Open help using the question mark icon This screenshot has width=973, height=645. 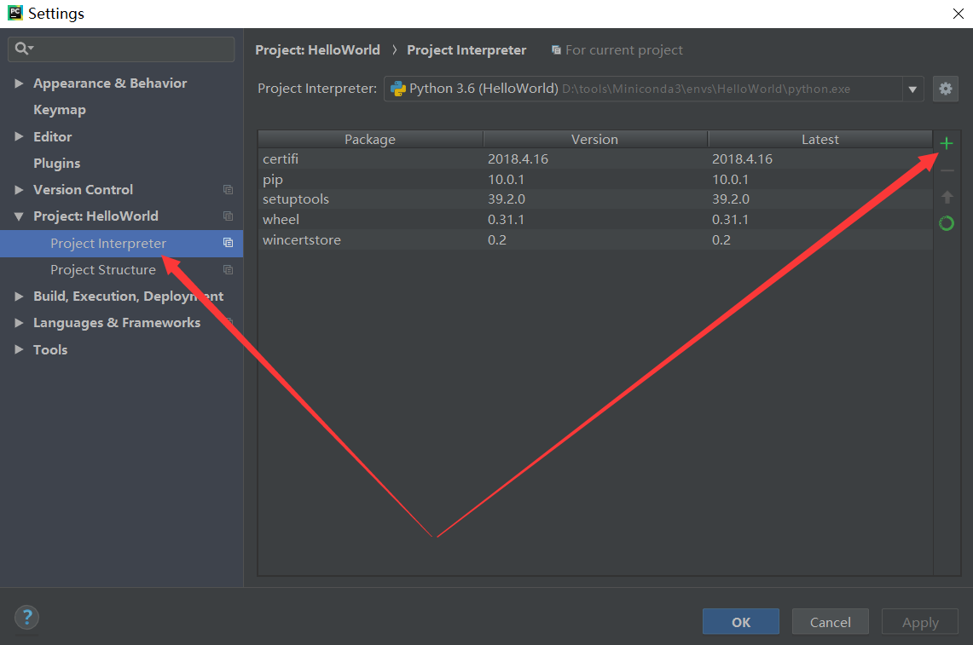[x=26, y=617]
